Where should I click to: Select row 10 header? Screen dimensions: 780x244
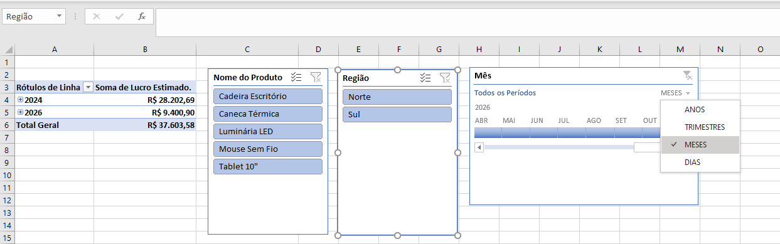(x=7, y=175)
